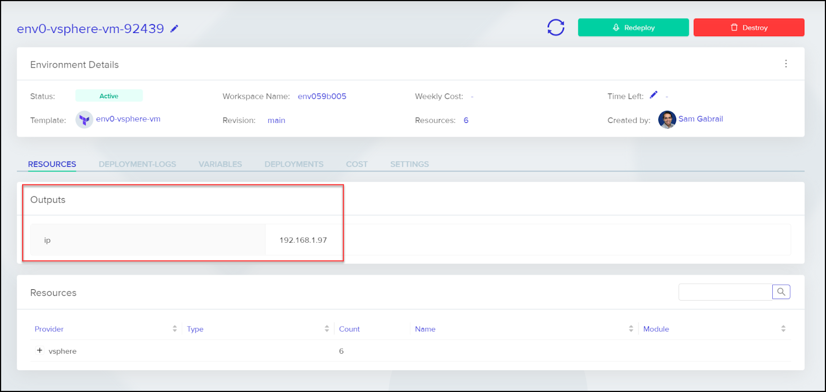
Task: Click the Terraform template icon
Action: tap(84, 120)
